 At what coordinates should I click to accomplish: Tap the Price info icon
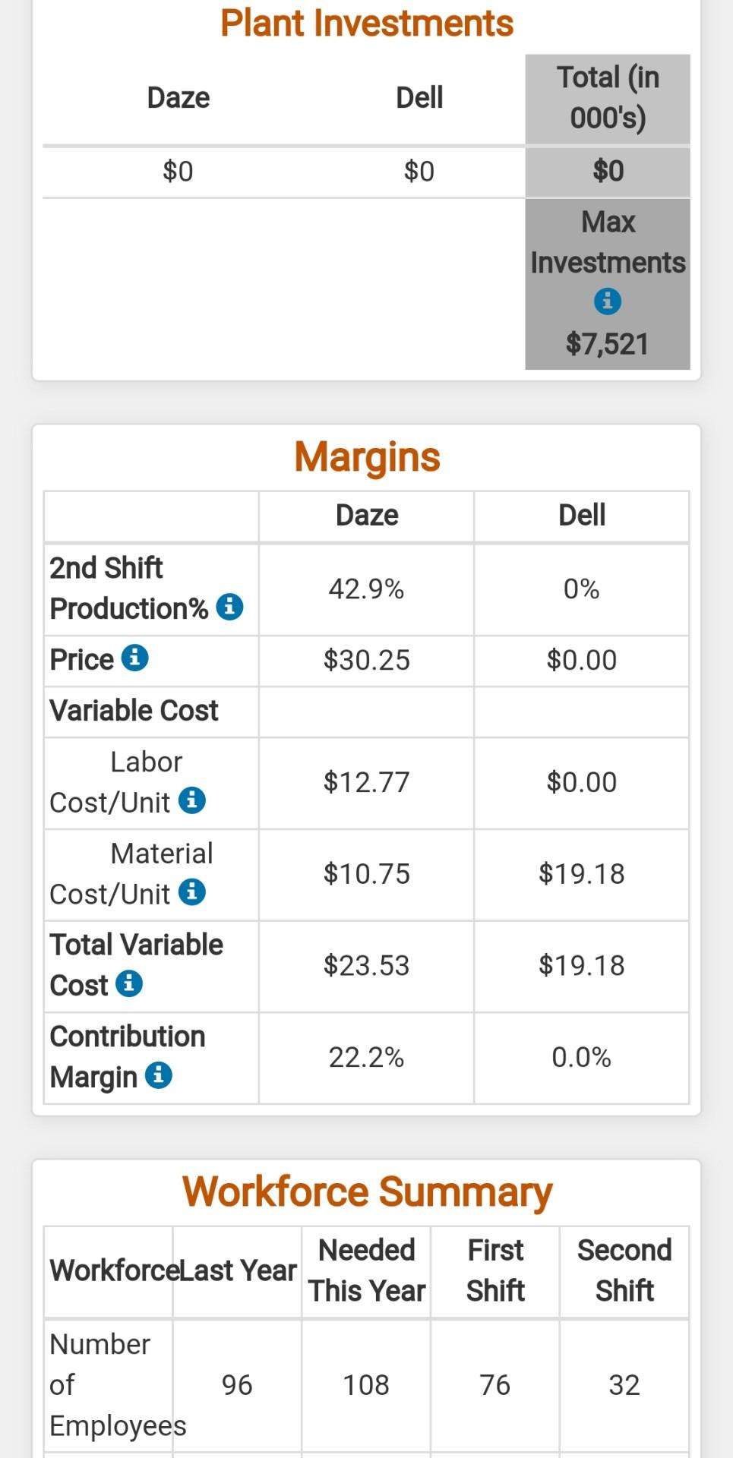[x=135, y=658]
